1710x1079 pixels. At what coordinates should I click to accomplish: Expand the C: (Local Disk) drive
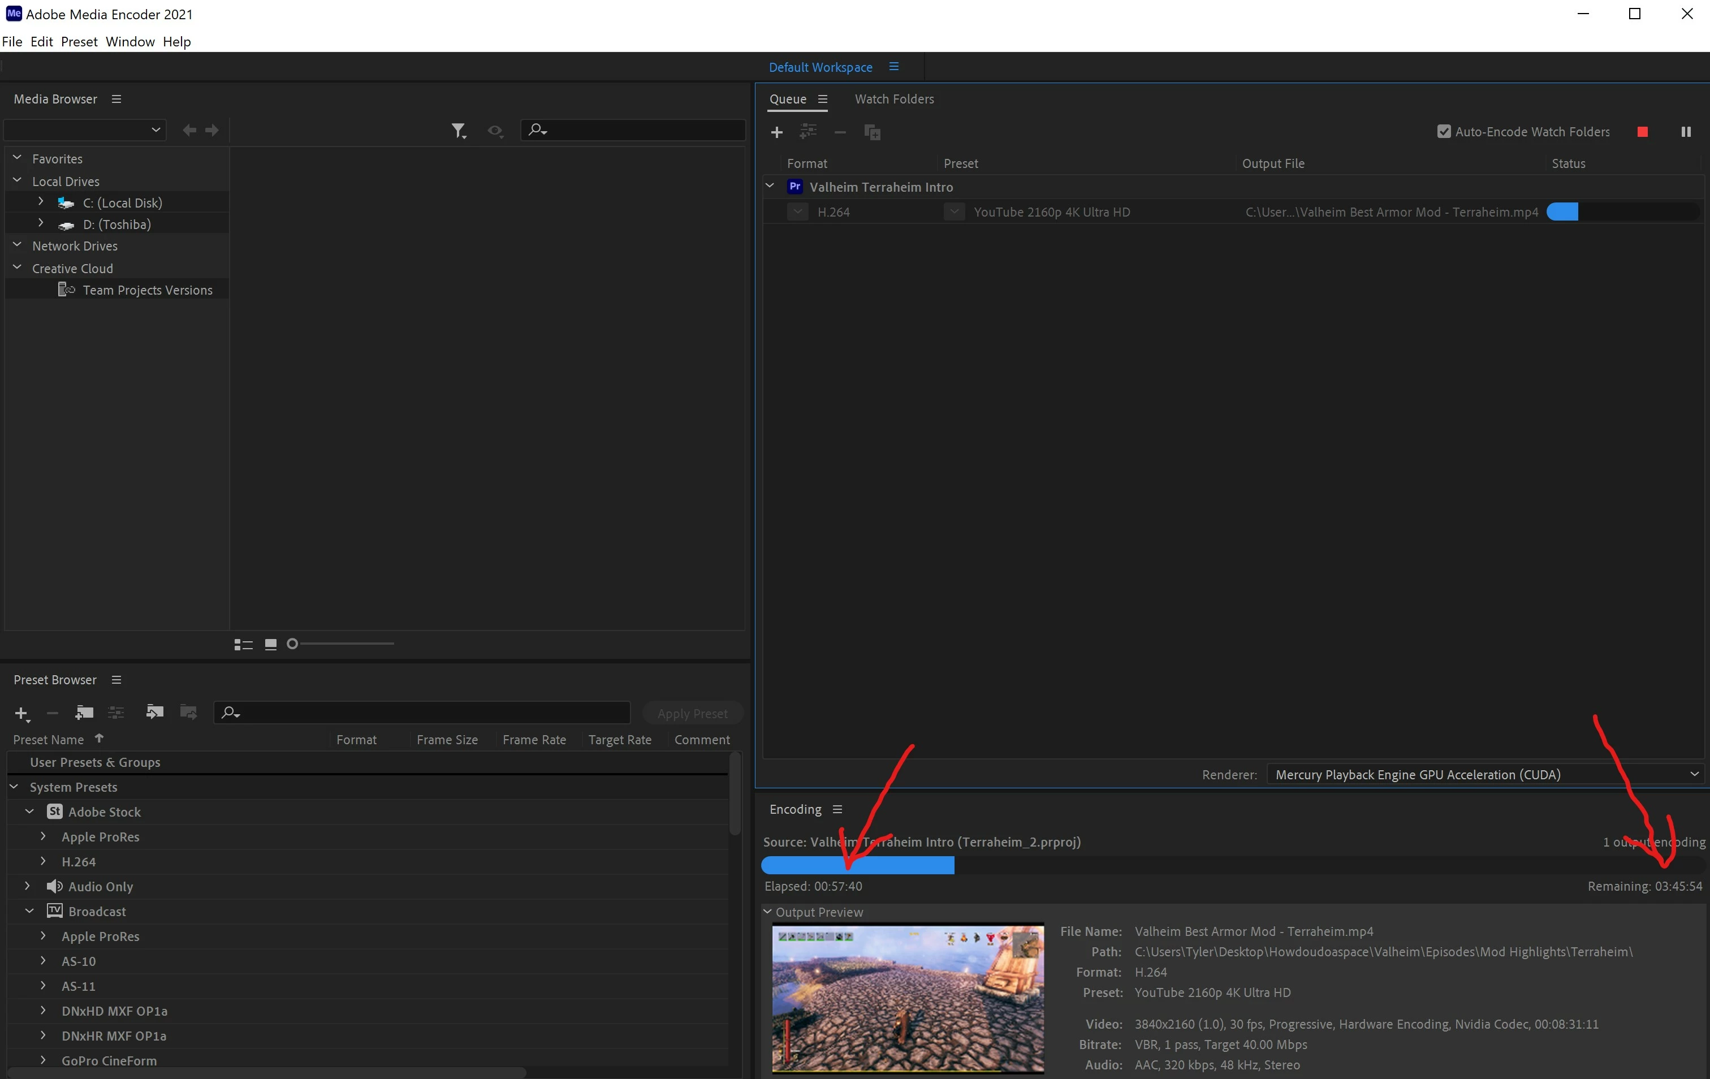point(41,202)
